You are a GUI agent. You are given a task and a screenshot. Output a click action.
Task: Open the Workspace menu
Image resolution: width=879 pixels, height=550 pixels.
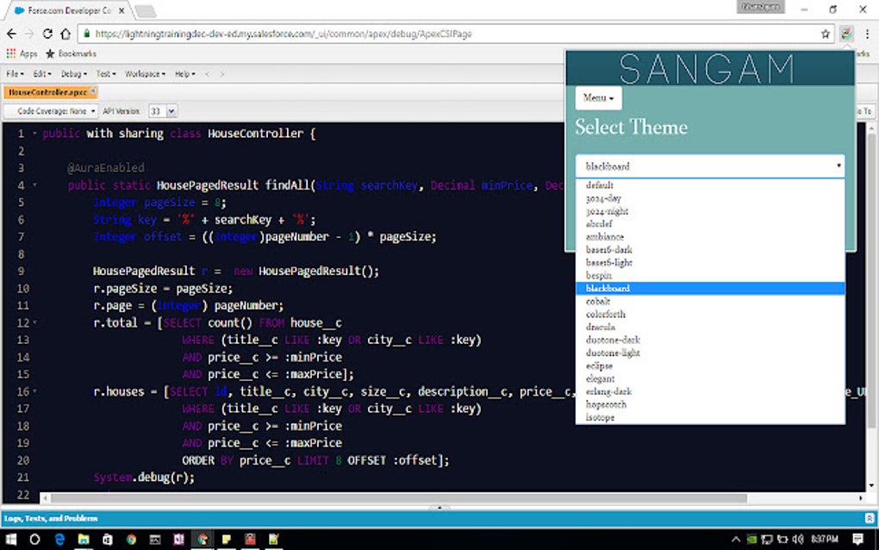pyautogui.click(x=145, y=74)
